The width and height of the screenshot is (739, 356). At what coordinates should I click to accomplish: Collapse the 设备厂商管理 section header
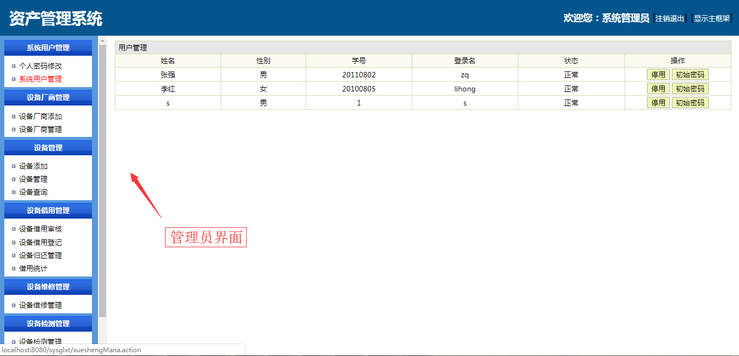tap(48, 97)
